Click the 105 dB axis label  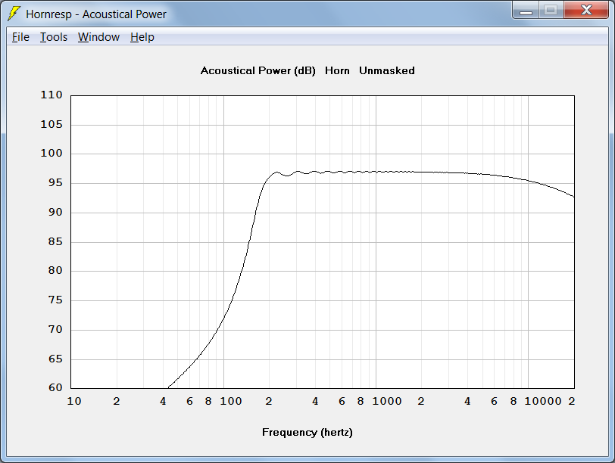pos(52,125)
